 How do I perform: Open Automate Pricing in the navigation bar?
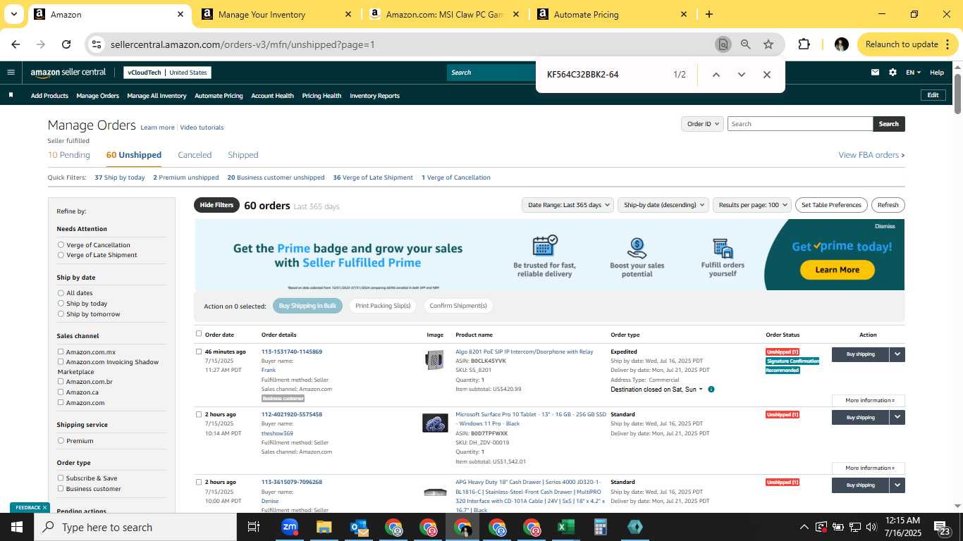tap(219, 96)
